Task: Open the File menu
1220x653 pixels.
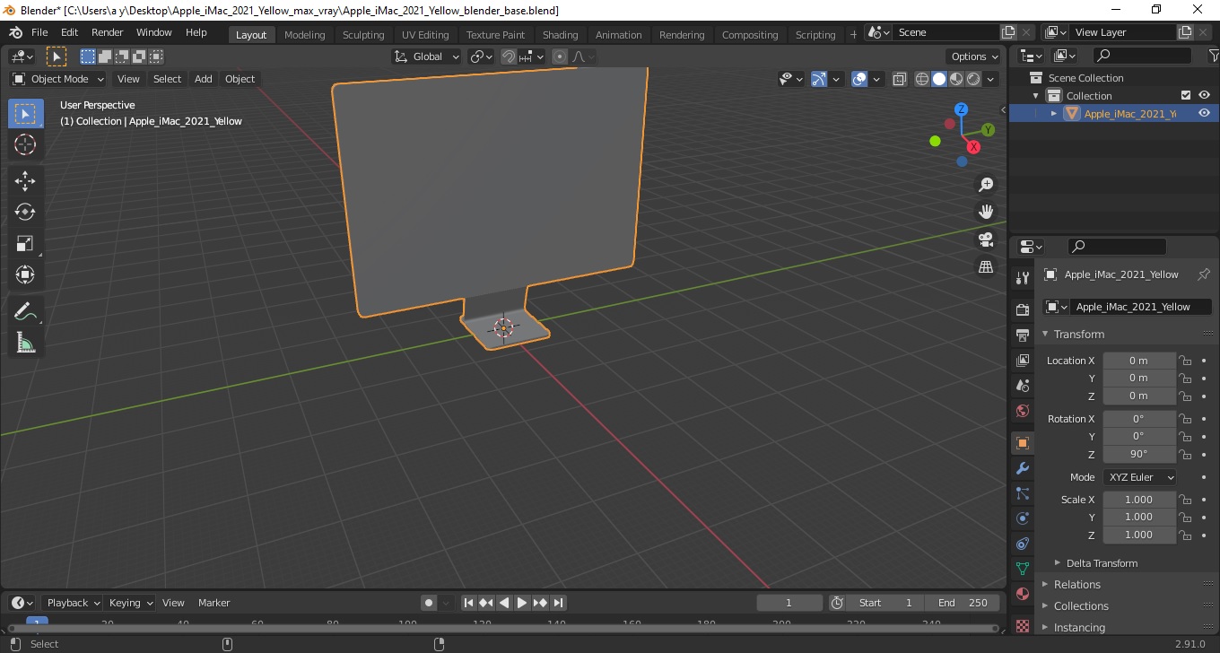Action: point(39,32)
